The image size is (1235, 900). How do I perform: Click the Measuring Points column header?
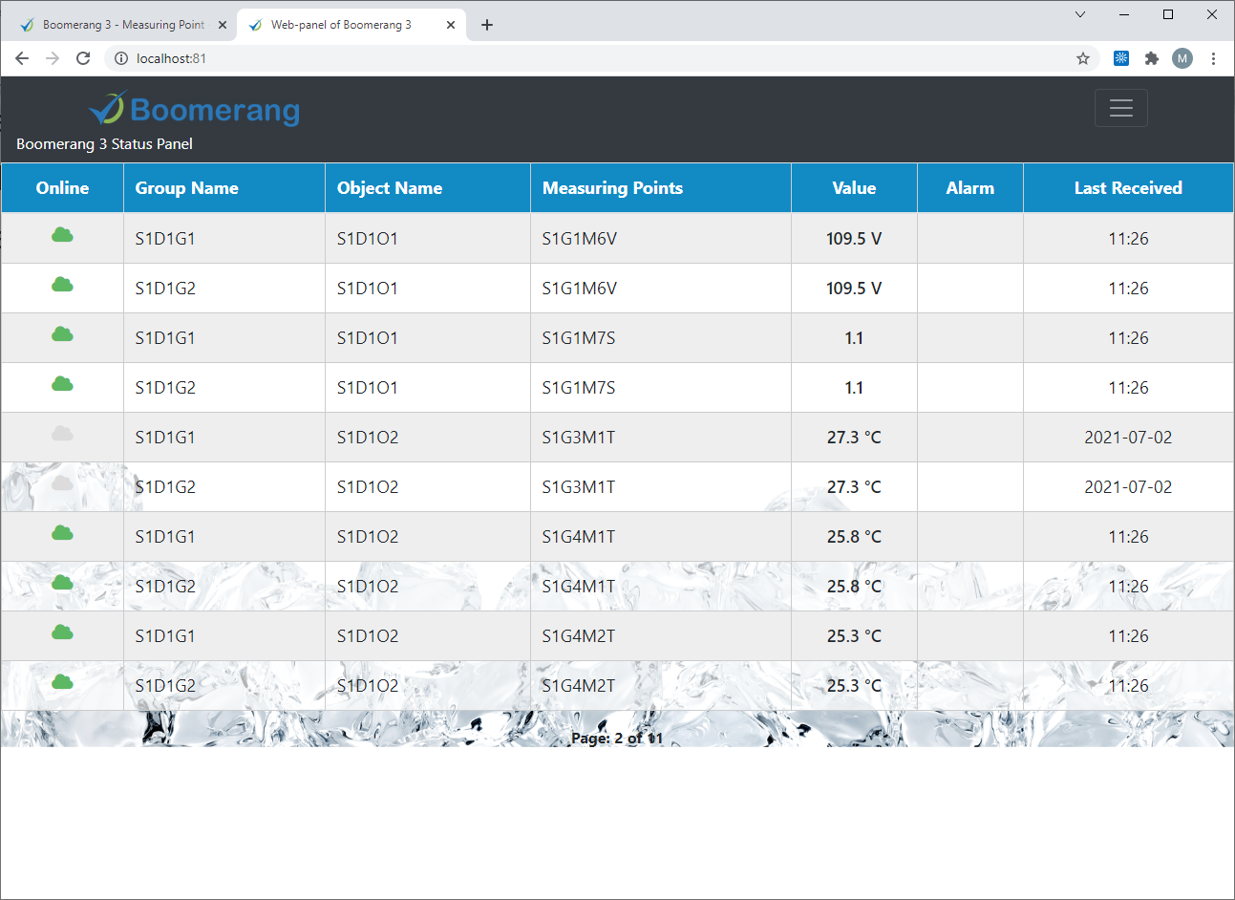point(612,188)
